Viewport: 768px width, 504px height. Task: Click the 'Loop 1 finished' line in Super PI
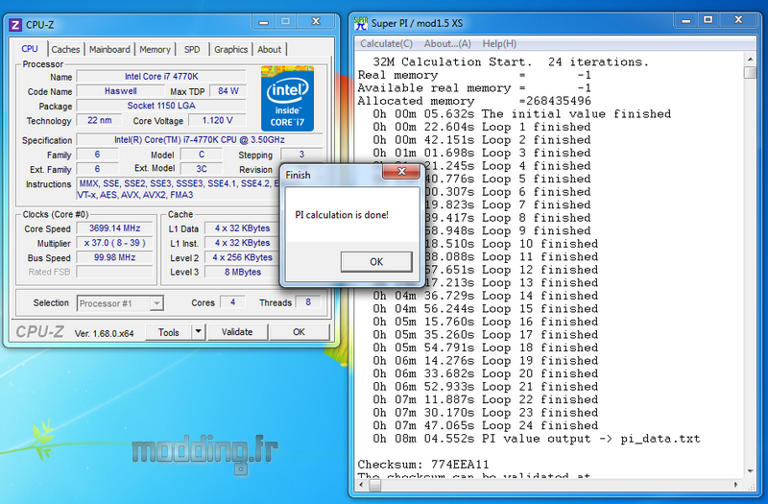click(x=482, y=127)
